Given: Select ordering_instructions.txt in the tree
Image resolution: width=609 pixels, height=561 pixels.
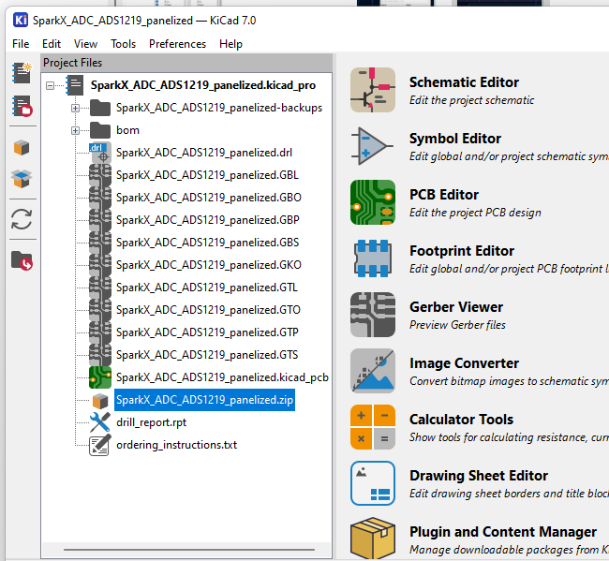Looking at the screenshot, I should pos(176,445).
